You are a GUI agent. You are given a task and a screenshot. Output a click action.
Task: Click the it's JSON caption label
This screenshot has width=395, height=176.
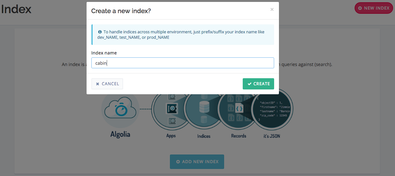(272, 136)
